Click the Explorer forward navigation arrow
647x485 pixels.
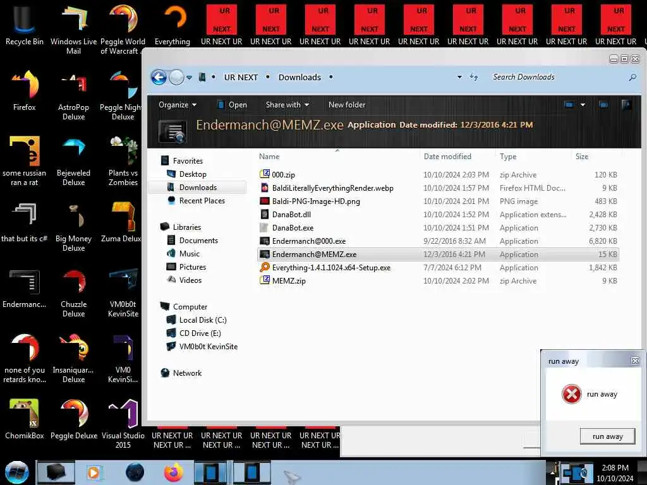point(177,77)
